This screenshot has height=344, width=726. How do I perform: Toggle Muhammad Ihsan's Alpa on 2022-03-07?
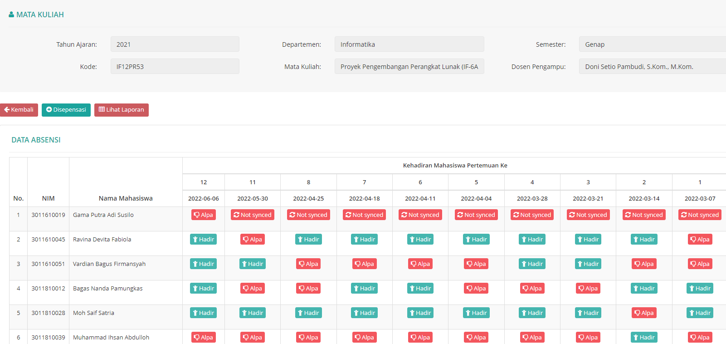(700, 337)
